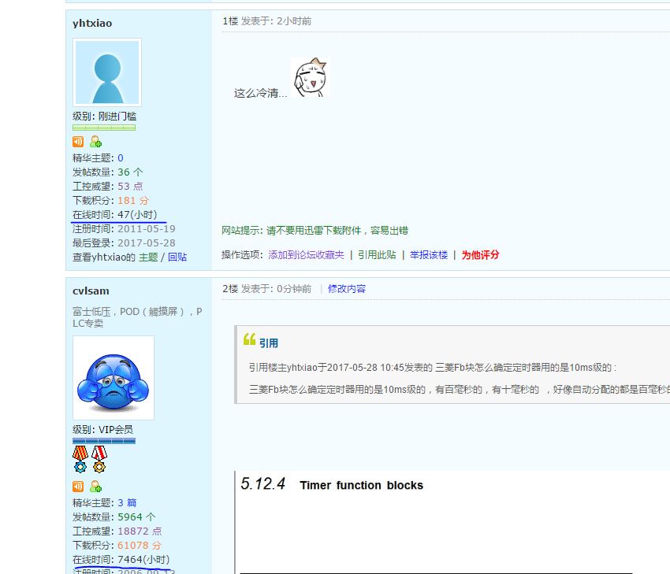Click cvlsam's add friend icon
Screen dimensions: 670x574
[x=95, y=487]
